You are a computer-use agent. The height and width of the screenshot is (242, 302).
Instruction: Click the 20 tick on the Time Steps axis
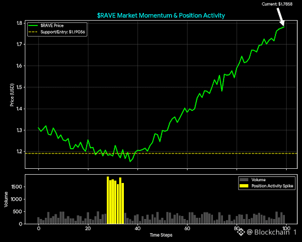click(x=88, y=228)
